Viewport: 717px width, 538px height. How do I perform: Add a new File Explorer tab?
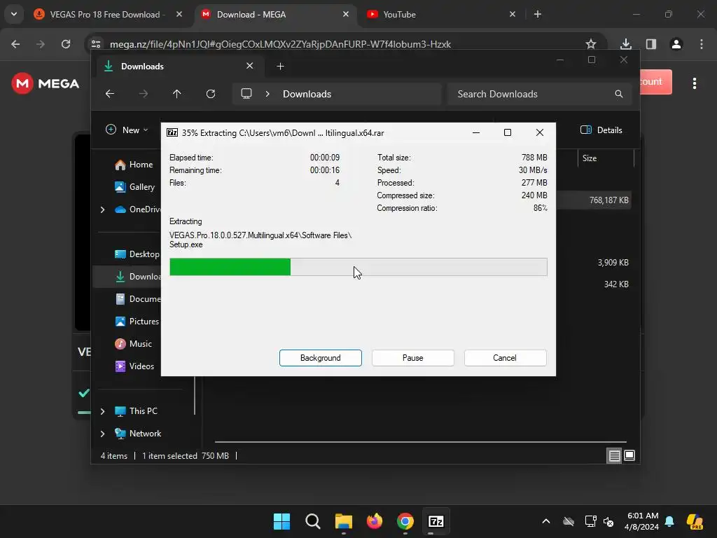(280, 67)
